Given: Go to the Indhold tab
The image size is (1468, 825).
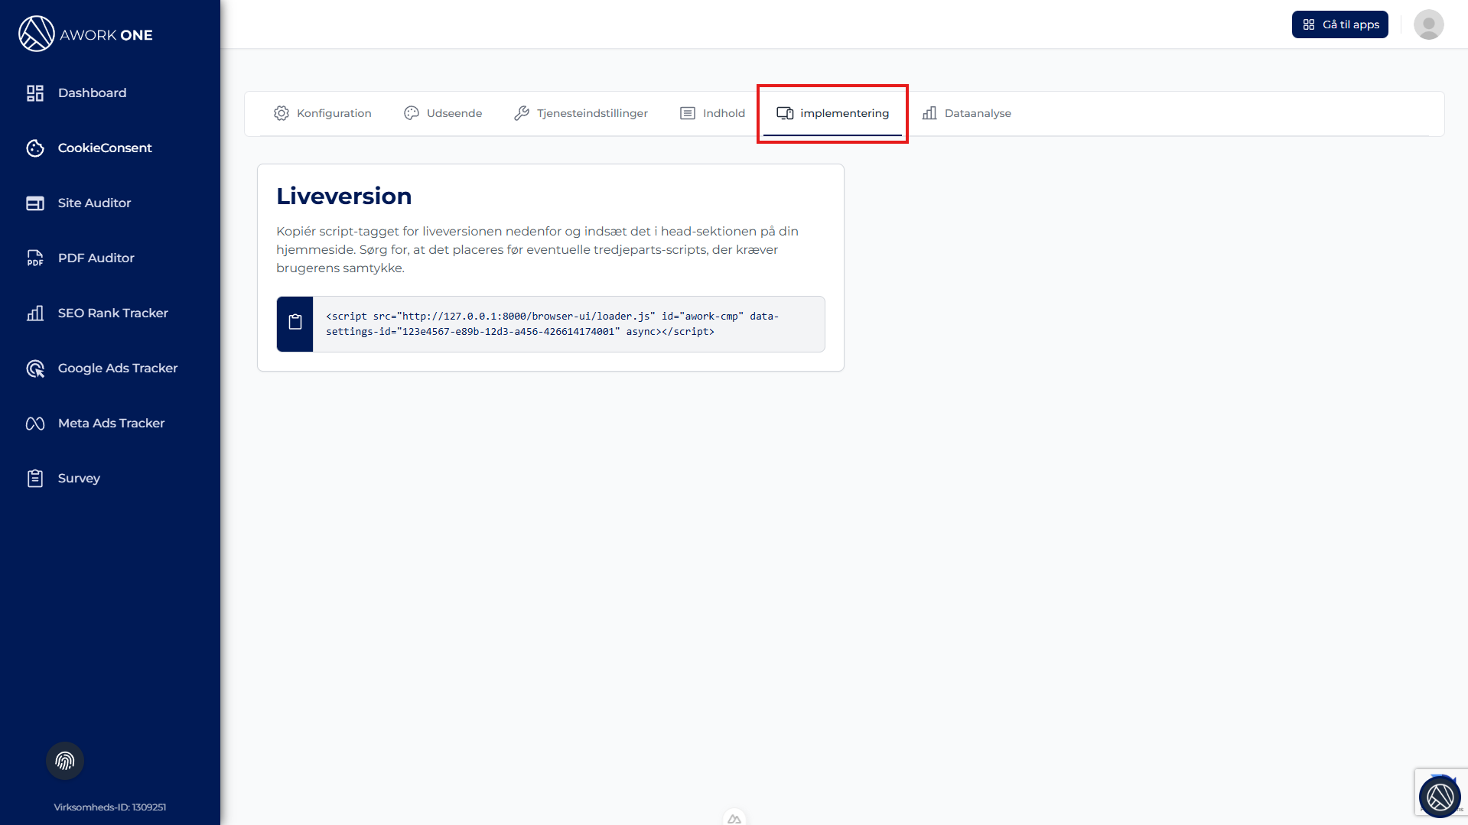Looking at the screenshot, I should tap(713, 113).
